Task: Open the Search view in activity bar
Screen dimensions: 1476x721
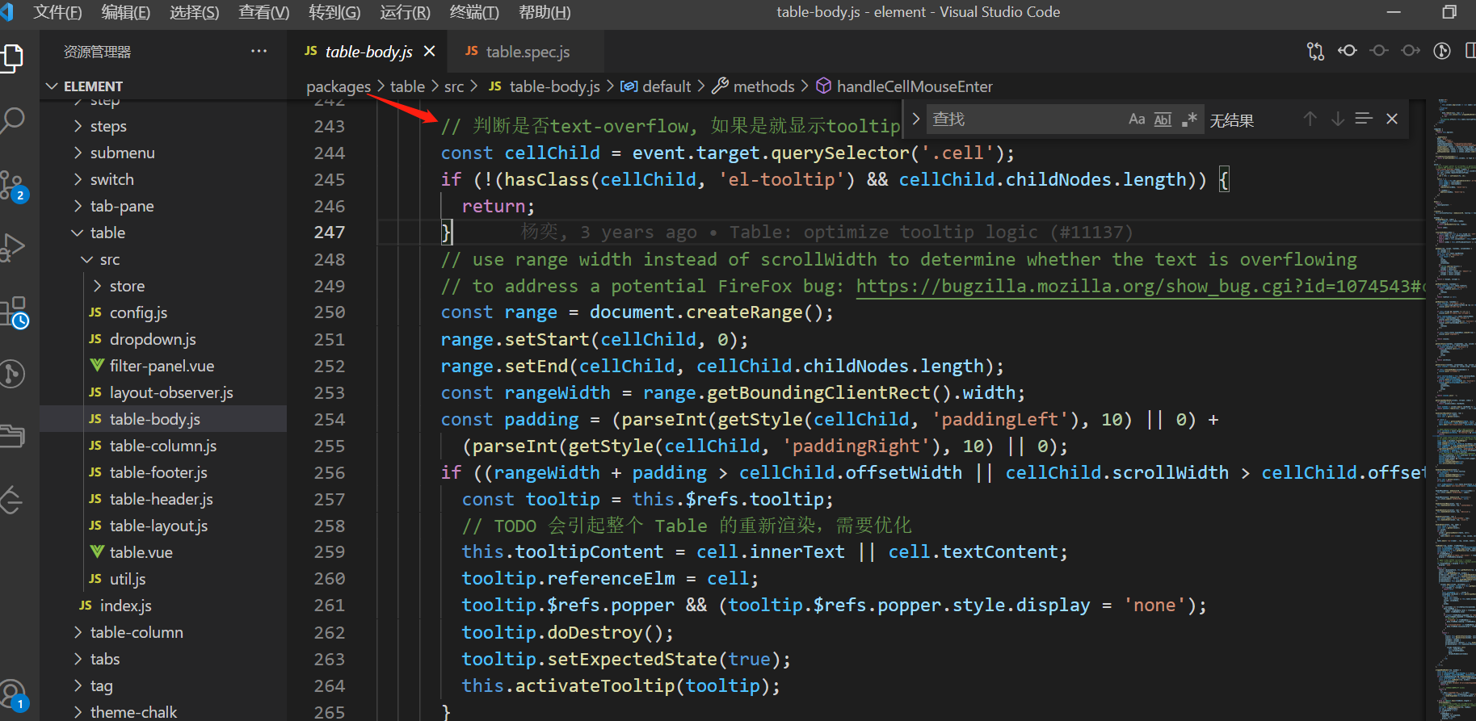Action: [13, 120]
